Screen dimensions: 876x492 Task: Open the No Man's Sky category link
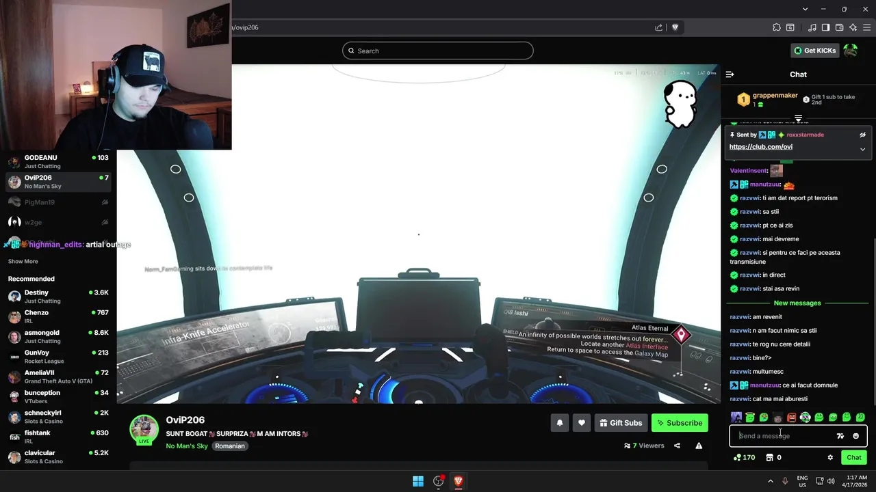coord(187,446)
